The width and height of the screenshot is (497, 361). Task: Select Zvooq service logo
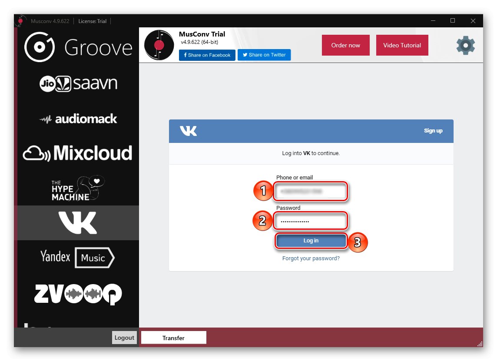click(x=78, y=294)
